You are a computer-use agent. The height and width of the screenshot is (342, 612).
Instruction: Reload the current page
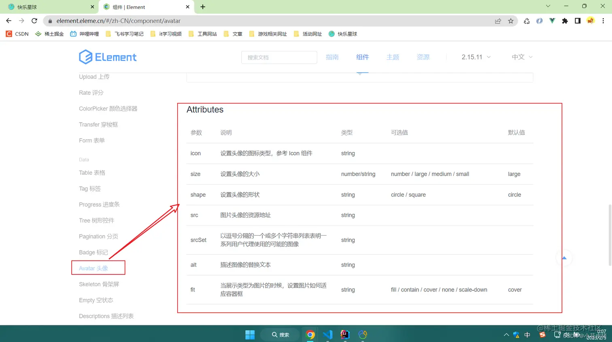pos(34,21)
